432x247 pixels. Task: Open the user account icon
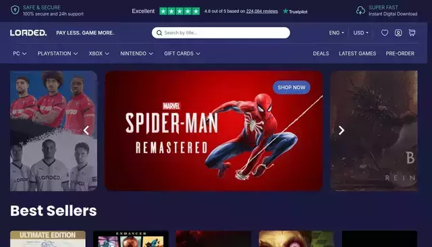(398, 33)
